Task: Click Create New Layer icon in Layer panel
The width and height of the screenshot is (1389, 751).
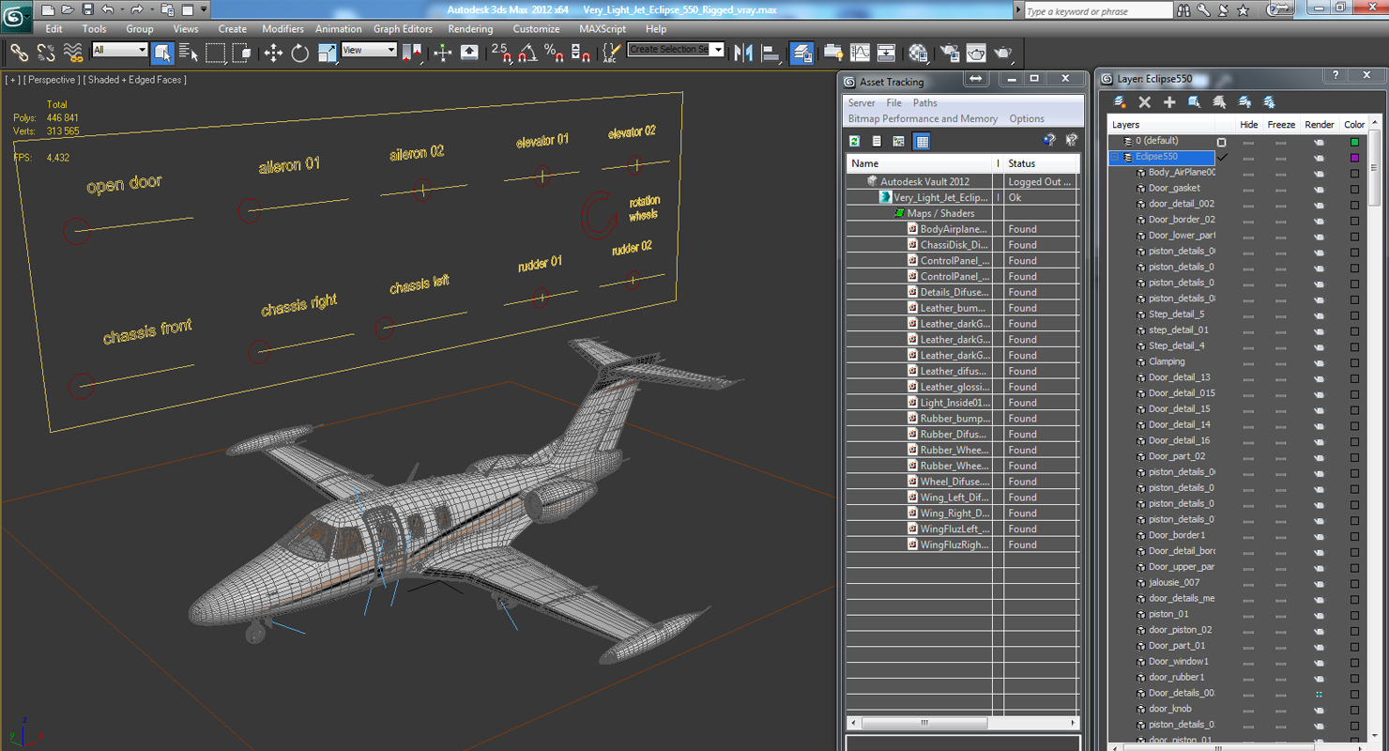Action: (1120, 101)
